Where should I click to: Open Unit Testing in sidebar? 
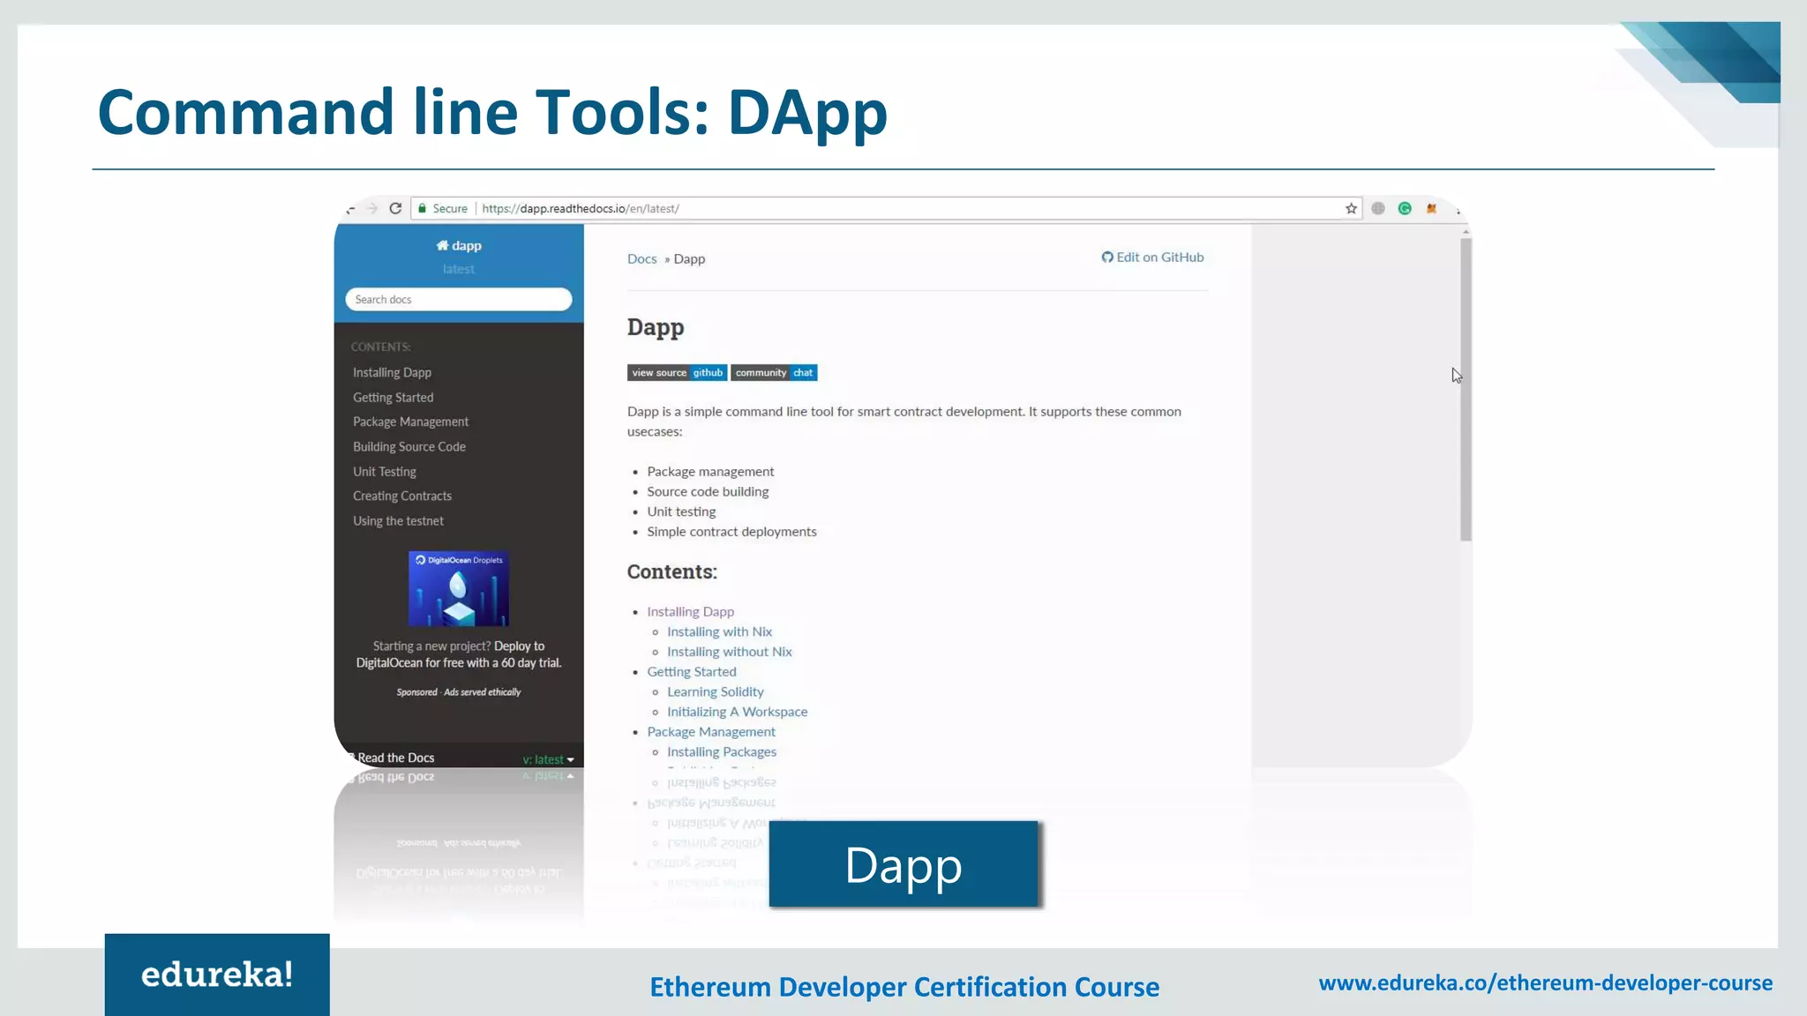coord(385,472)
